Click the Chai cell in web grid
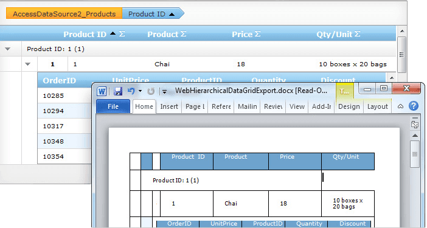 click(x=162, y=64)
